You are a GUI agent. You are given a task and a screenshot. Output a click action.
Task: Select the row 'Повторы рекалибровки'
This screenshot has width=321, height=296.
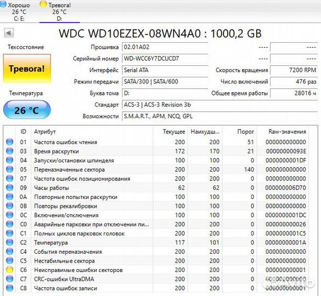pyautogui.click(x=156, y=206)
